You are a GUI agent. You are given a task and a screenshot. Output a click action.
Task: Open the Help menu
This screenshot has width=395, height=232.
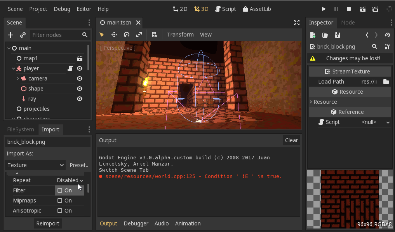click(103, 9)
